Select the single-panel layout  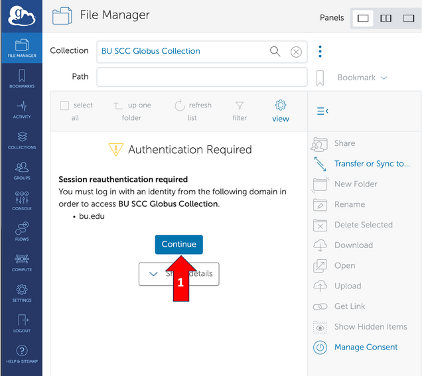[363, 19]
